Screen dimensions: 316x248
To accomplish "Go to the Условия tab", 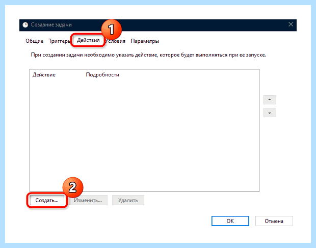I will pyautogui.click(x=115, y=41).
